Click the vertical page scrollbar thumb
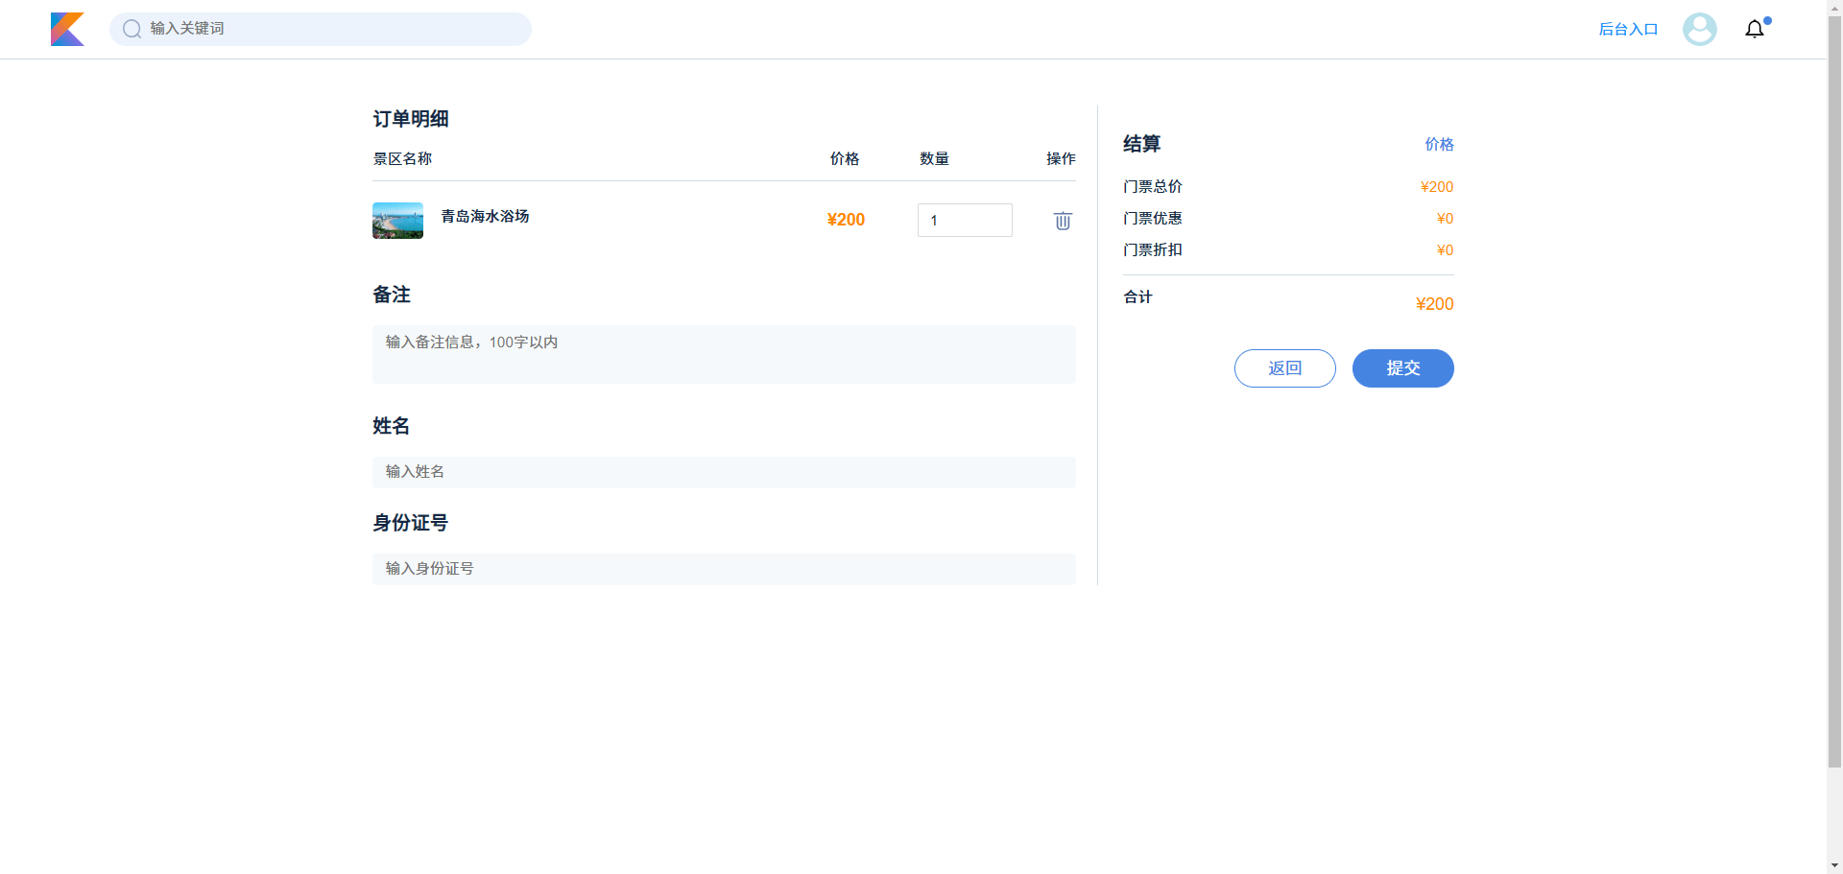Viewport: 1843px width, 874px height. click(1834, 384)
